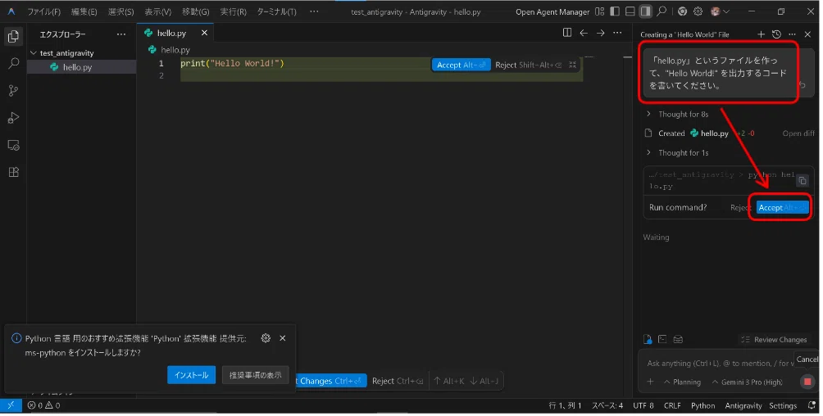Screen dimensions: 823x416
Task: Open the ターミナル(T) menu
Action: click(x=278, y=11)
